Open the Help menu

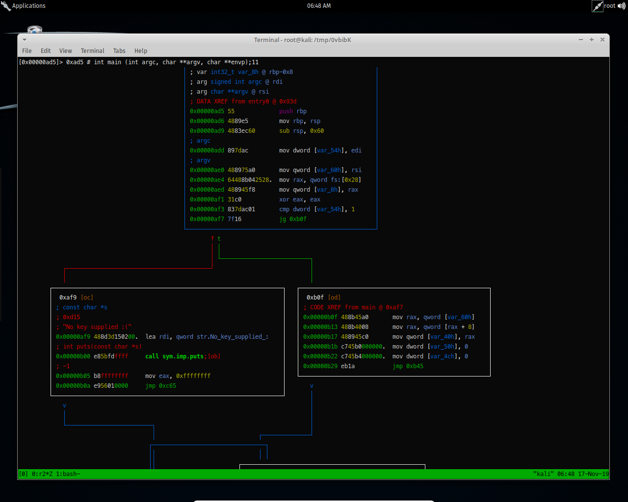pos(141,51)
